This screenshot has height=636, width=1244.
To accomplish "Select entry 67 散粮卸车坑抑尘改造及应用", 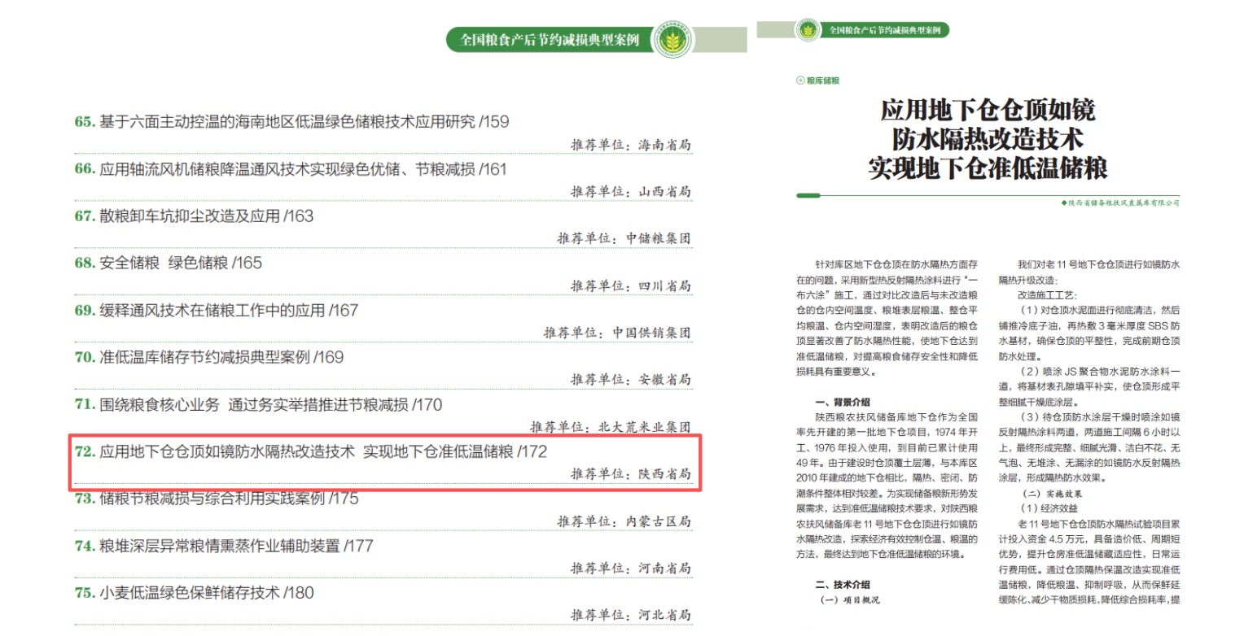I will [194, 216].
